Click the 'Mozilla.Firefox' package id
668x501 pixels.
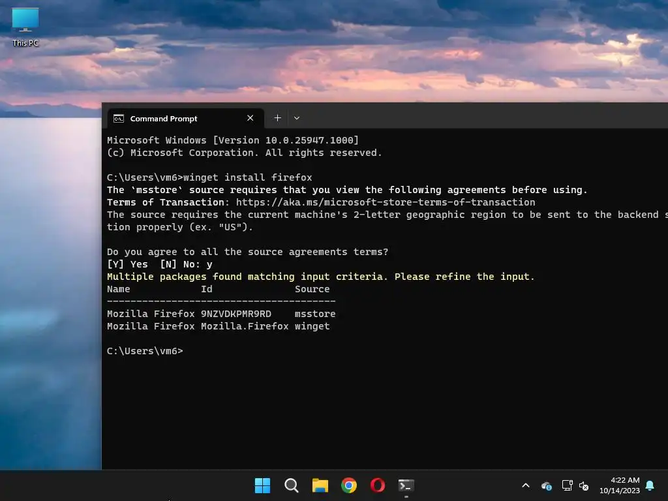click(245, 326)
